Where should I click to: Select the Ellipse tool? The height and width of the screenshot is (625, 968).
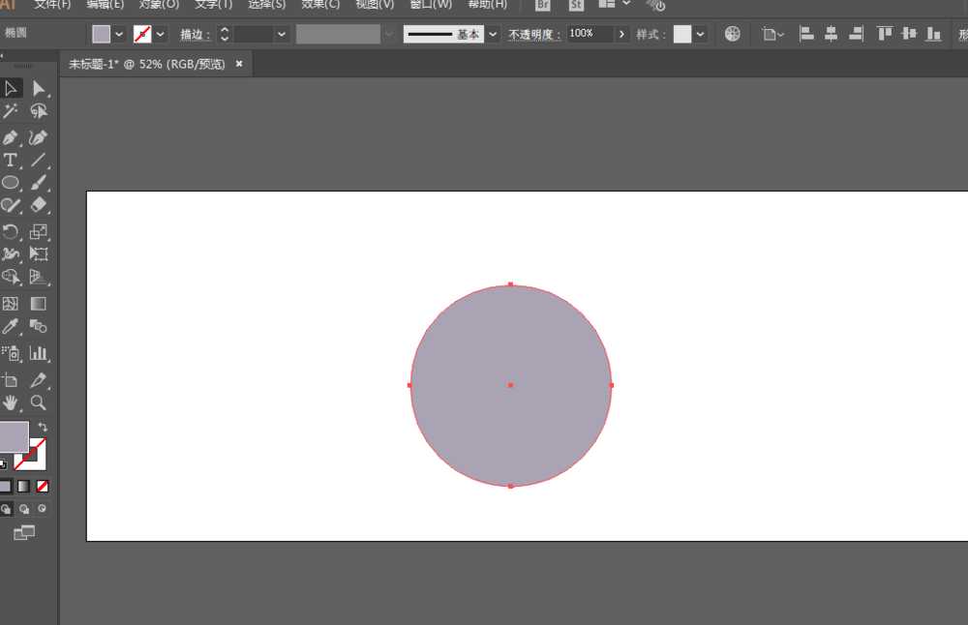point(11,183)
